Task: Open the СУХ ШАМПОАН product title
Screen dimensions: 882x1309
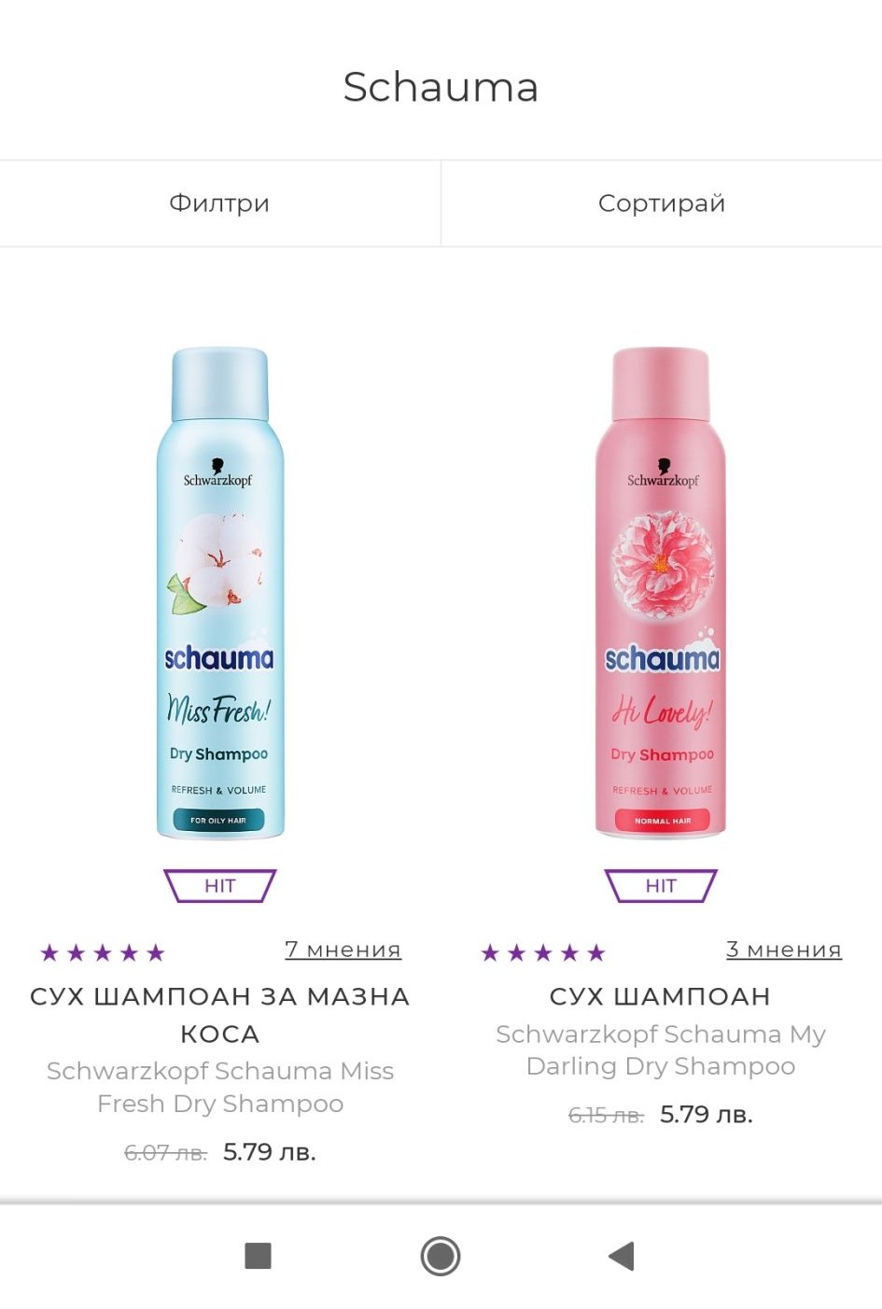Action: pyautogui.click(x=661, y=996)
